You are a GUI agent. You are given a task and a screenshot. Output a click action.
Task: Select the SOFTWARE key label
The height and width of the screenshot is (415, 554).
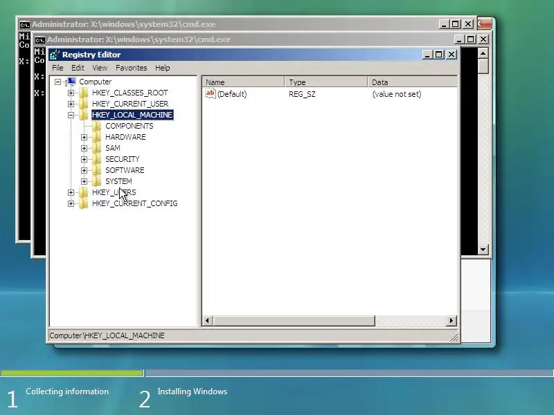click(125, 170)
